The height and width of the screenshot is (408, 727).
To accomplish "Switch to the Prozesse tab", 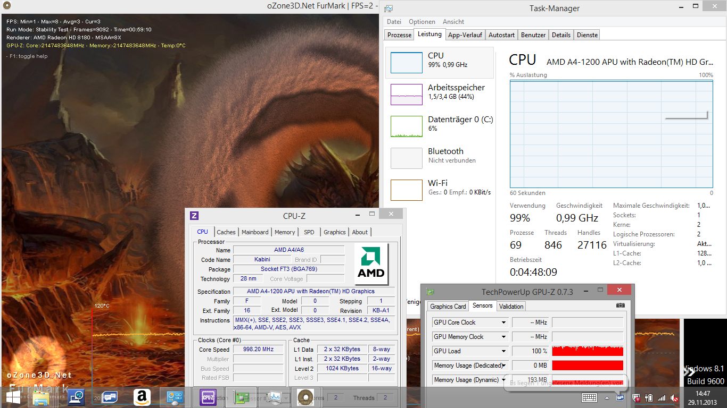I will coord(399,35).
